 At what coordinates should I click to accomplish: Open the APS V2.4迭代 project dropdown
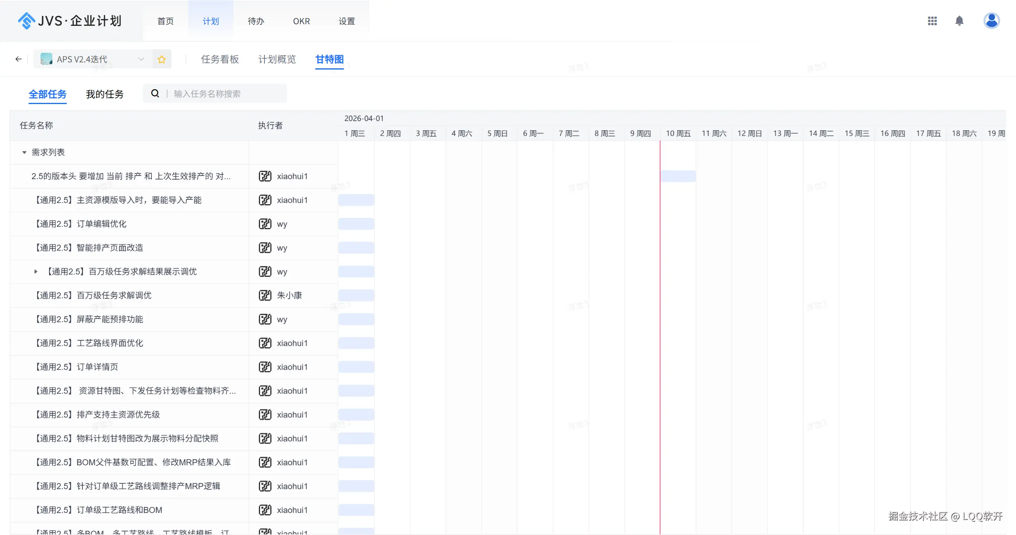141,59
